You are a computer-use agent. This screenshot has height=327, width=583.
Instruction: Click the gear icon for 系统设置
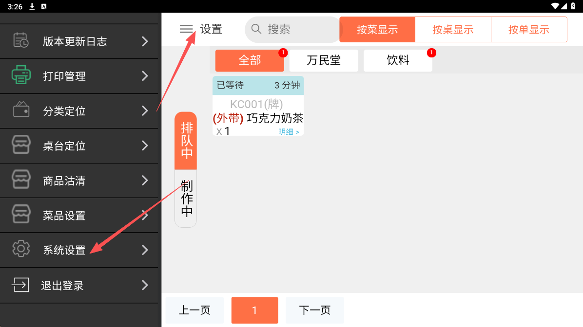click(21, 250)
